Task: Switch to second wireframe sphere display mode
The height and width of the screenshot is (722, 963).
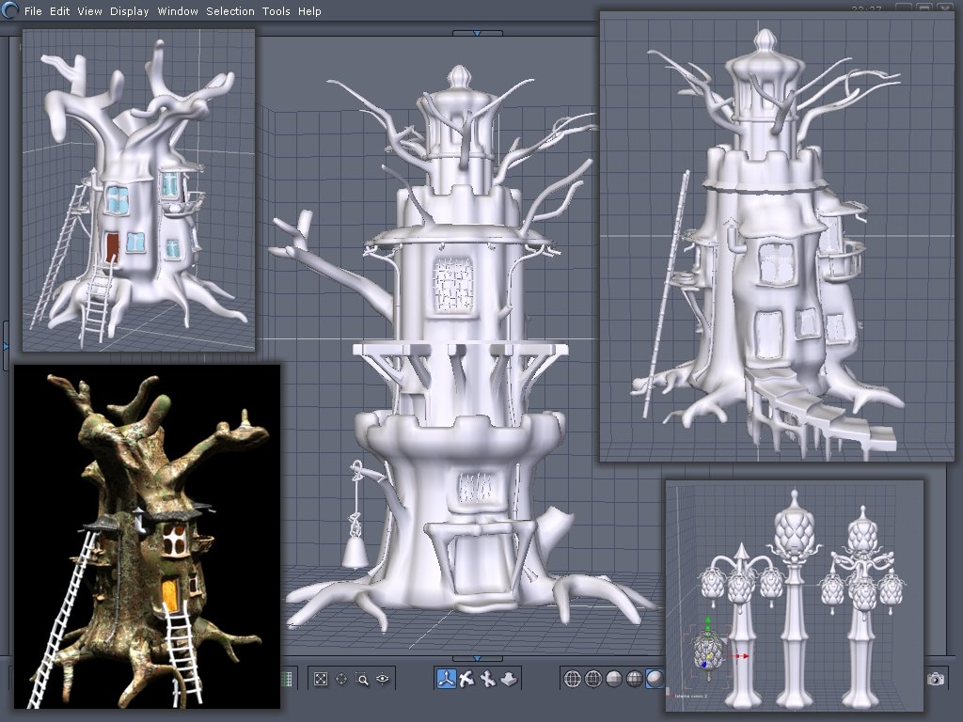Action: [593, 679]
